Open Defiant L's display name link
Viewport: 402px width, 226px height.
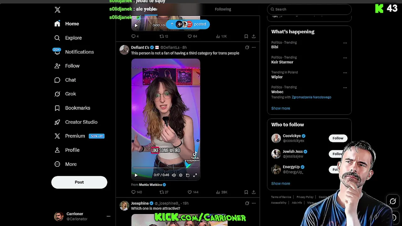(x=140, y=47)
